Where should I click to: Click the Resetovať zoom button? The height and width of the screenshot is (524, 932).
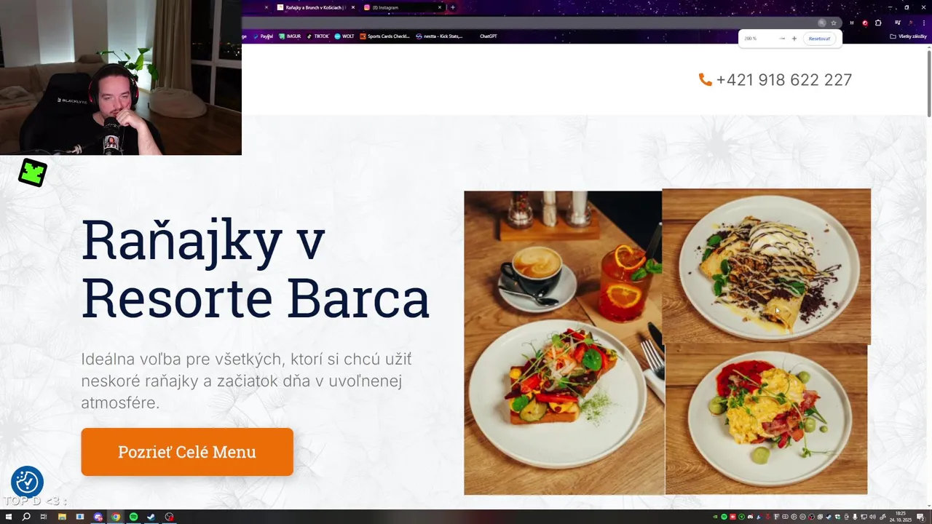click(x=819, y=39)
